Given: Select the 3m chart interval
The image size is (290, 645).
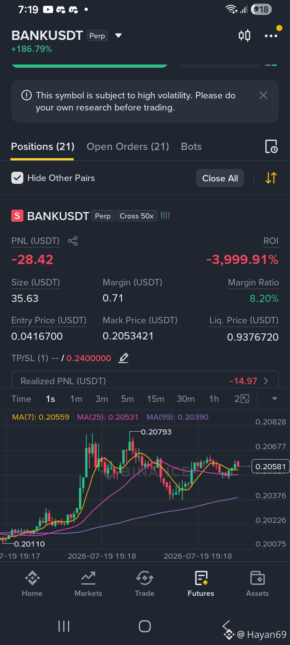Looking at the screenshot, I should click(101, 399).
